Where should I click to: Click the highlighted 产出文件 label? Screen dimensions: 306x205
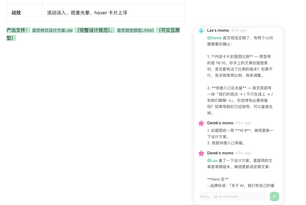[x=18, y=30]
